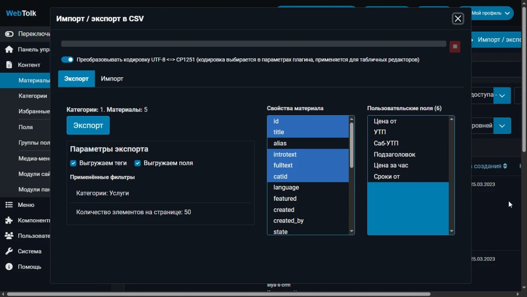527x297 pixels.
Task: Select alias in the Свойства материала list
Action: (x=280, y=143)
